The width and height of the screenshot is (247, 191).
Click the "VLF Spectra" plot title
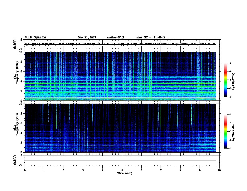(35, 37)
